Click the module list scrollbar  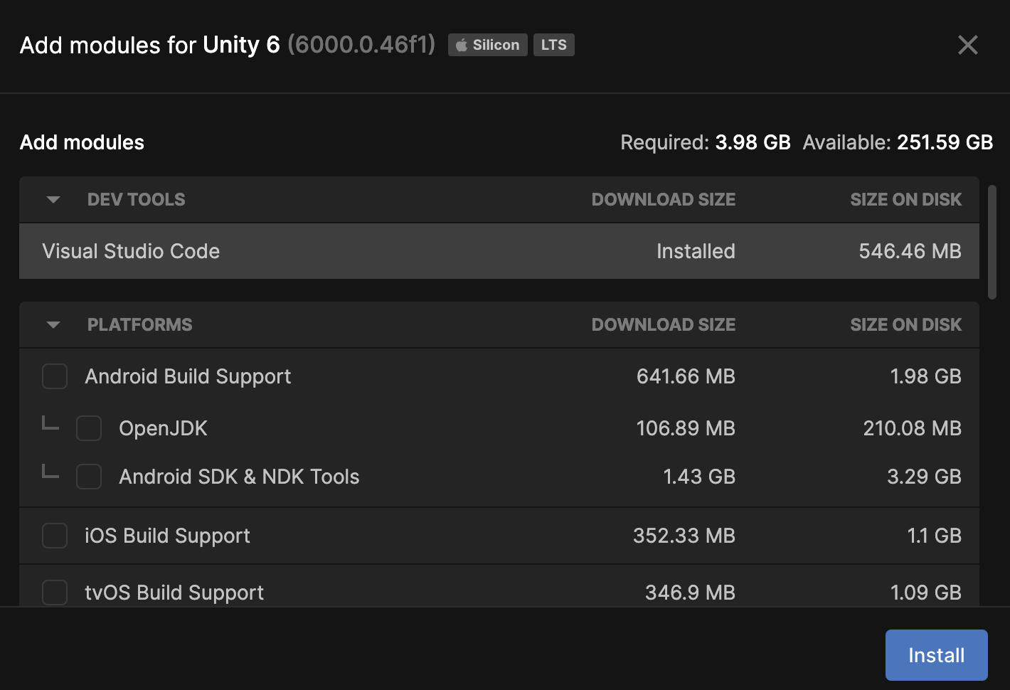(993, 242)
